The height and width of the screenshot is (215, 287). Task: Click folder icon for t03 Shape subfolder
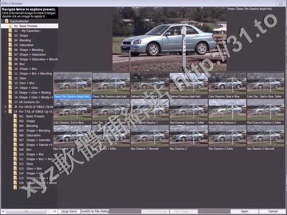pos(15,121)
